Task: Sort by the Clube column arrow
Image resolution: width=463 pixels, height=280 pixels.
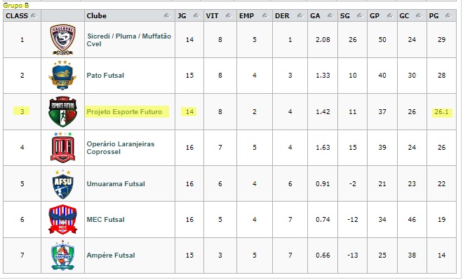Action: click(167, 15)
